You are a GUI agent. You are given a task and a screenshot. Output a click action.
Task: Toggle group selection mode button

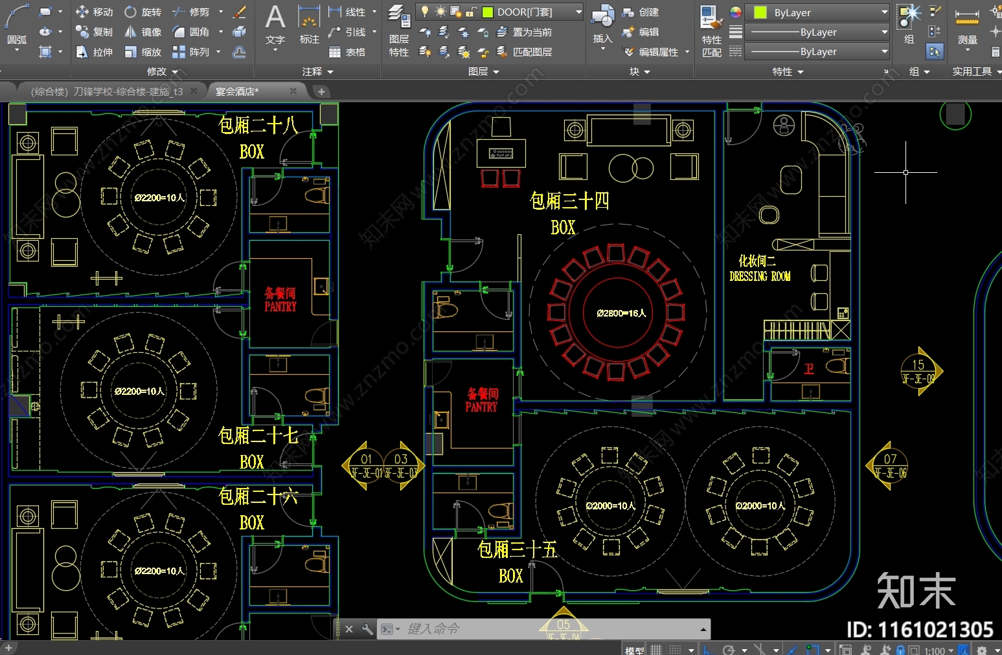pyautogui.click(x=935, y=52)
